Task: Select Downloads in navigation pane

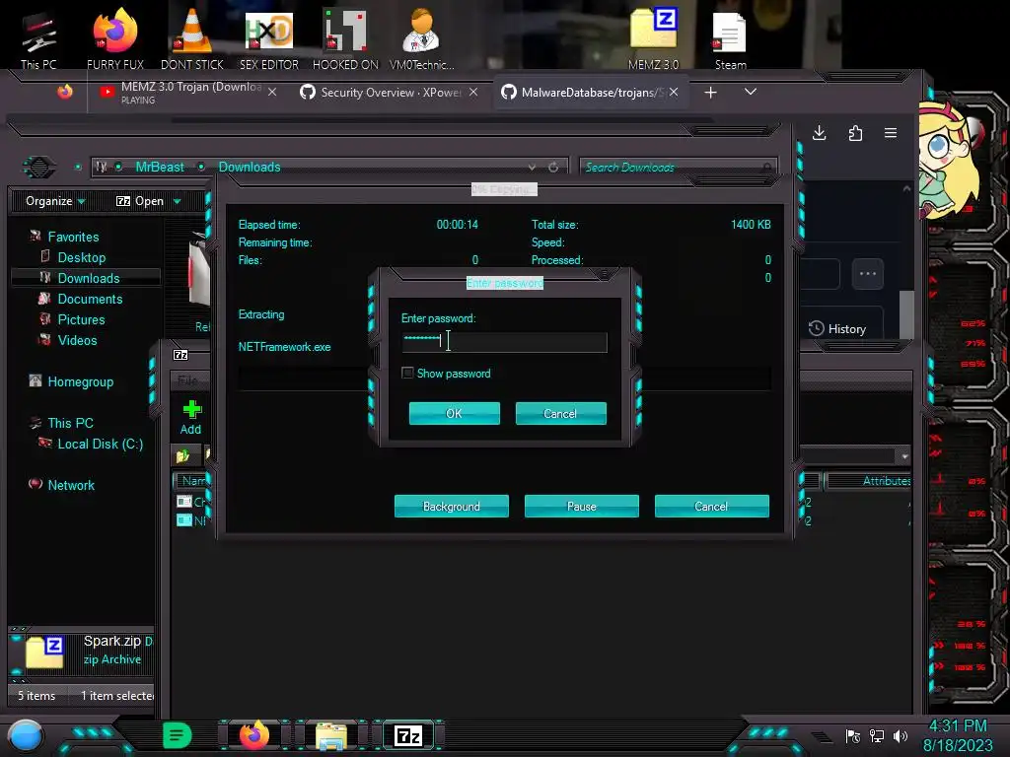Action: 88,278
